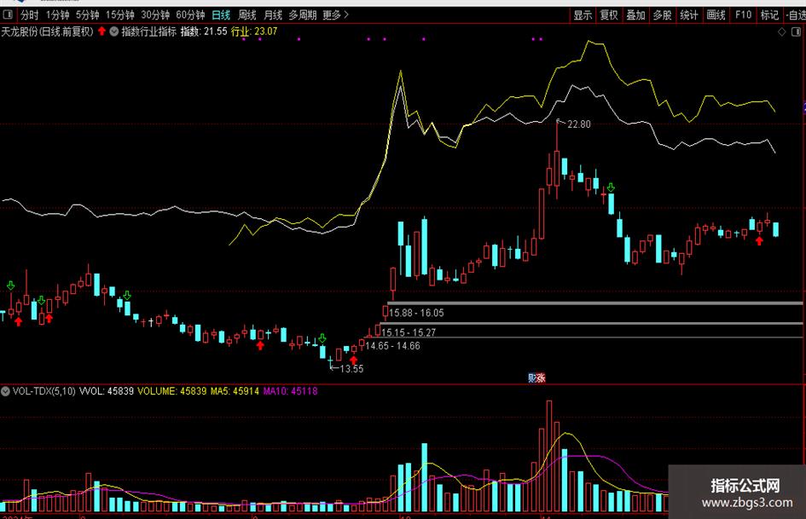806x519 pixels.
Task: Expand the 更多 periods menu
Action: (336, 14)
